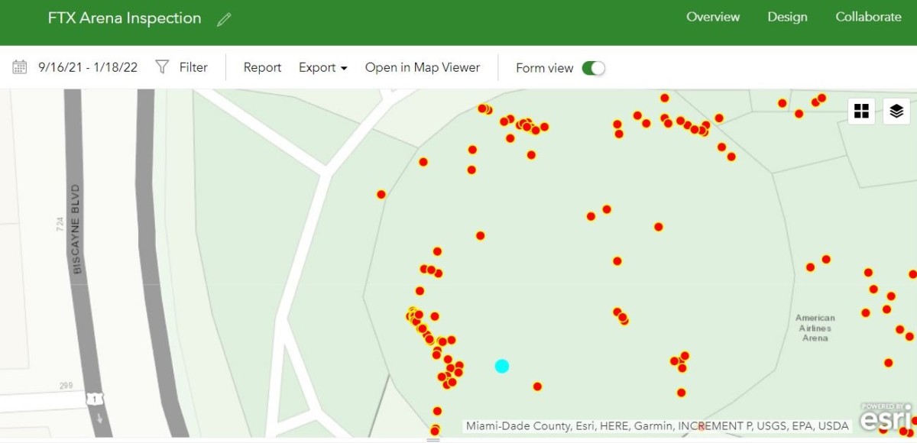Open the map layers icon

(x=896, y=112)
